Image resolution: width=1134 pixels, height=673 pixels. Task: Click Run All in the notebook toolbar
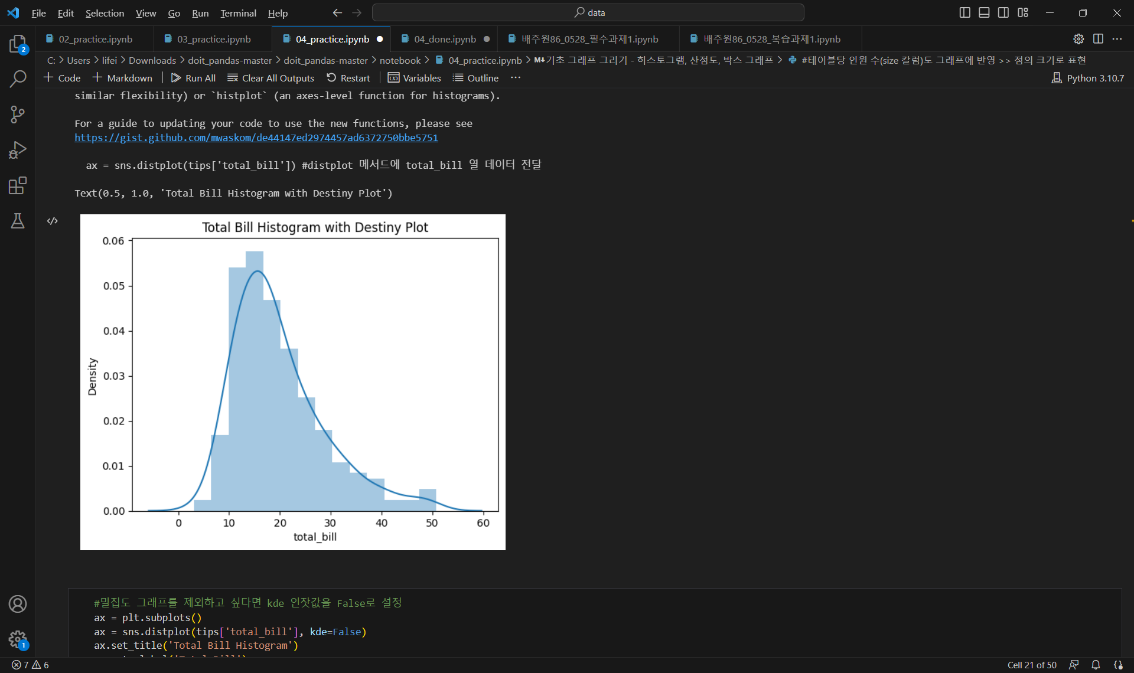[x=193, y=78]
